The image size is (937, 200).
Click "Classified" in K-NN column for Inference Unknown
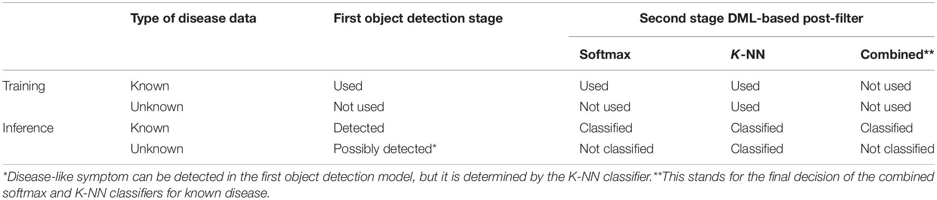click(x=757, y=149)
